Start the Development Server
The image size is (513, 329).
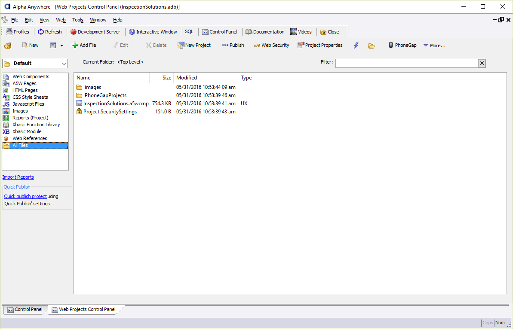point(95,32)
